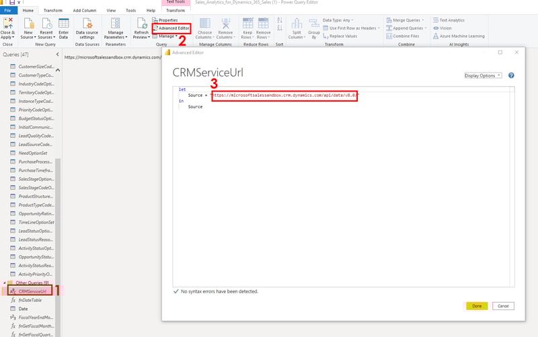Click Use First Row as Headers
Viewport: 538px width, 337px height.
[352, 28]
